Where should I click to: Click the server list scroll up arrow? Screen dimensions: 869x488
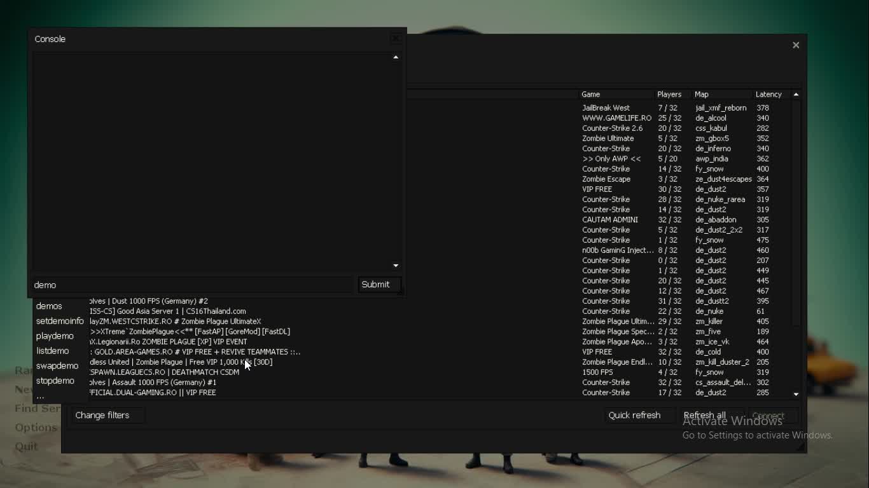click(x=796, y=95)
